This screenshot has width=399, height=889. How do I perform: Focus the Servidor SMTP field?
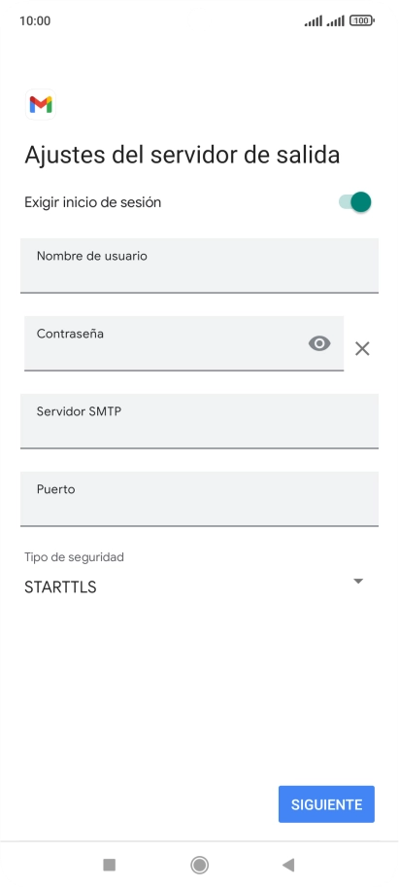199,421
